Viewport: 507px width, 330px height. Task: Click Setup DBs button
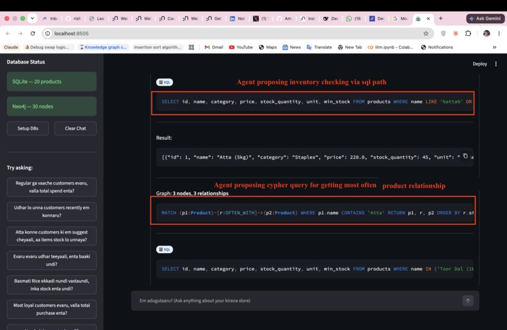pos(28,128)
